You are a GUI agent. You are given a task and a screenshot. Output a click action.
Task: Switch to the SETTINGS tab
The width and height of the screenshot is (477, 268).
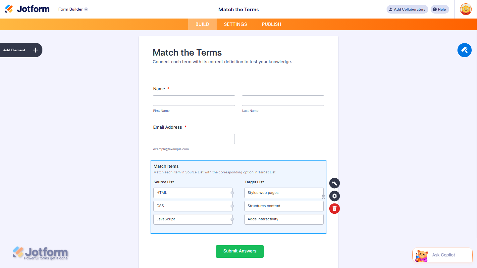pyautogui.click(x=235, y=24)
